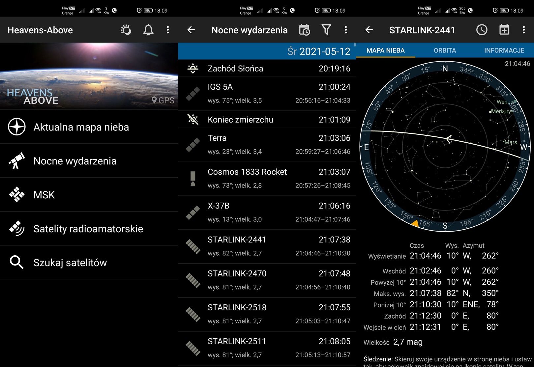Switch to the MAPA NIEBA tab
Image resolution: width=534 pixels, height=367 pixels.
click(x=386, y=50)
